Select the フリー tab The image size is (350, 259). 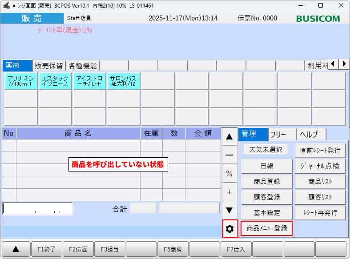coord(282,134)
